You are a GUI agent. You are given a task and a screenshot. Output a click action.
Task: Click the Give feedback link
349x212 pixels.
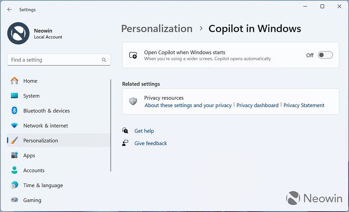click(151, 143)
